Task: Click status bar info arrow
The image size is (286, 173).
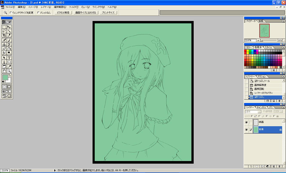Action: point(54,171)
